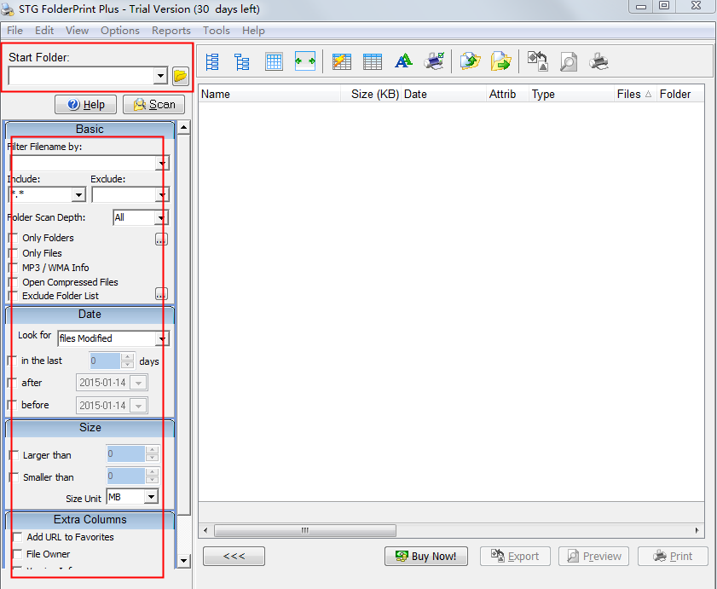Image resolution: width=717 pixels, height=589 pixels.
Task: Click the Buy Now! button
Action: click(426, 556)
